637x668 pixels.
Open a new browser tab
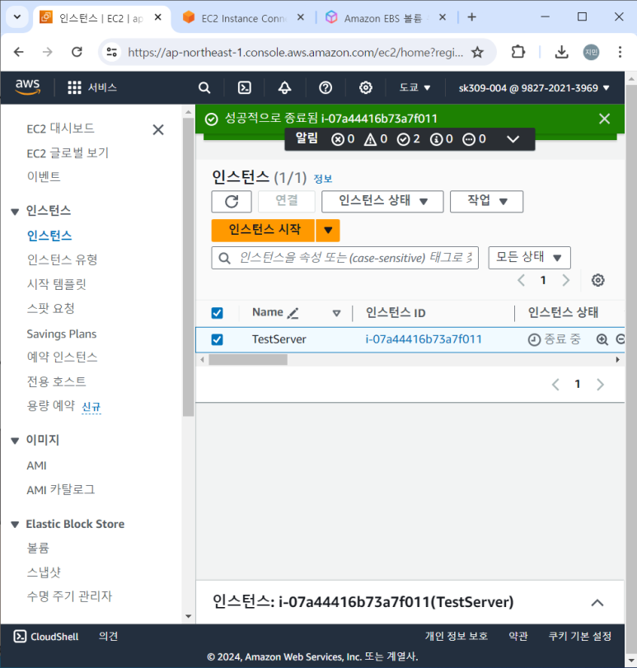471,17
